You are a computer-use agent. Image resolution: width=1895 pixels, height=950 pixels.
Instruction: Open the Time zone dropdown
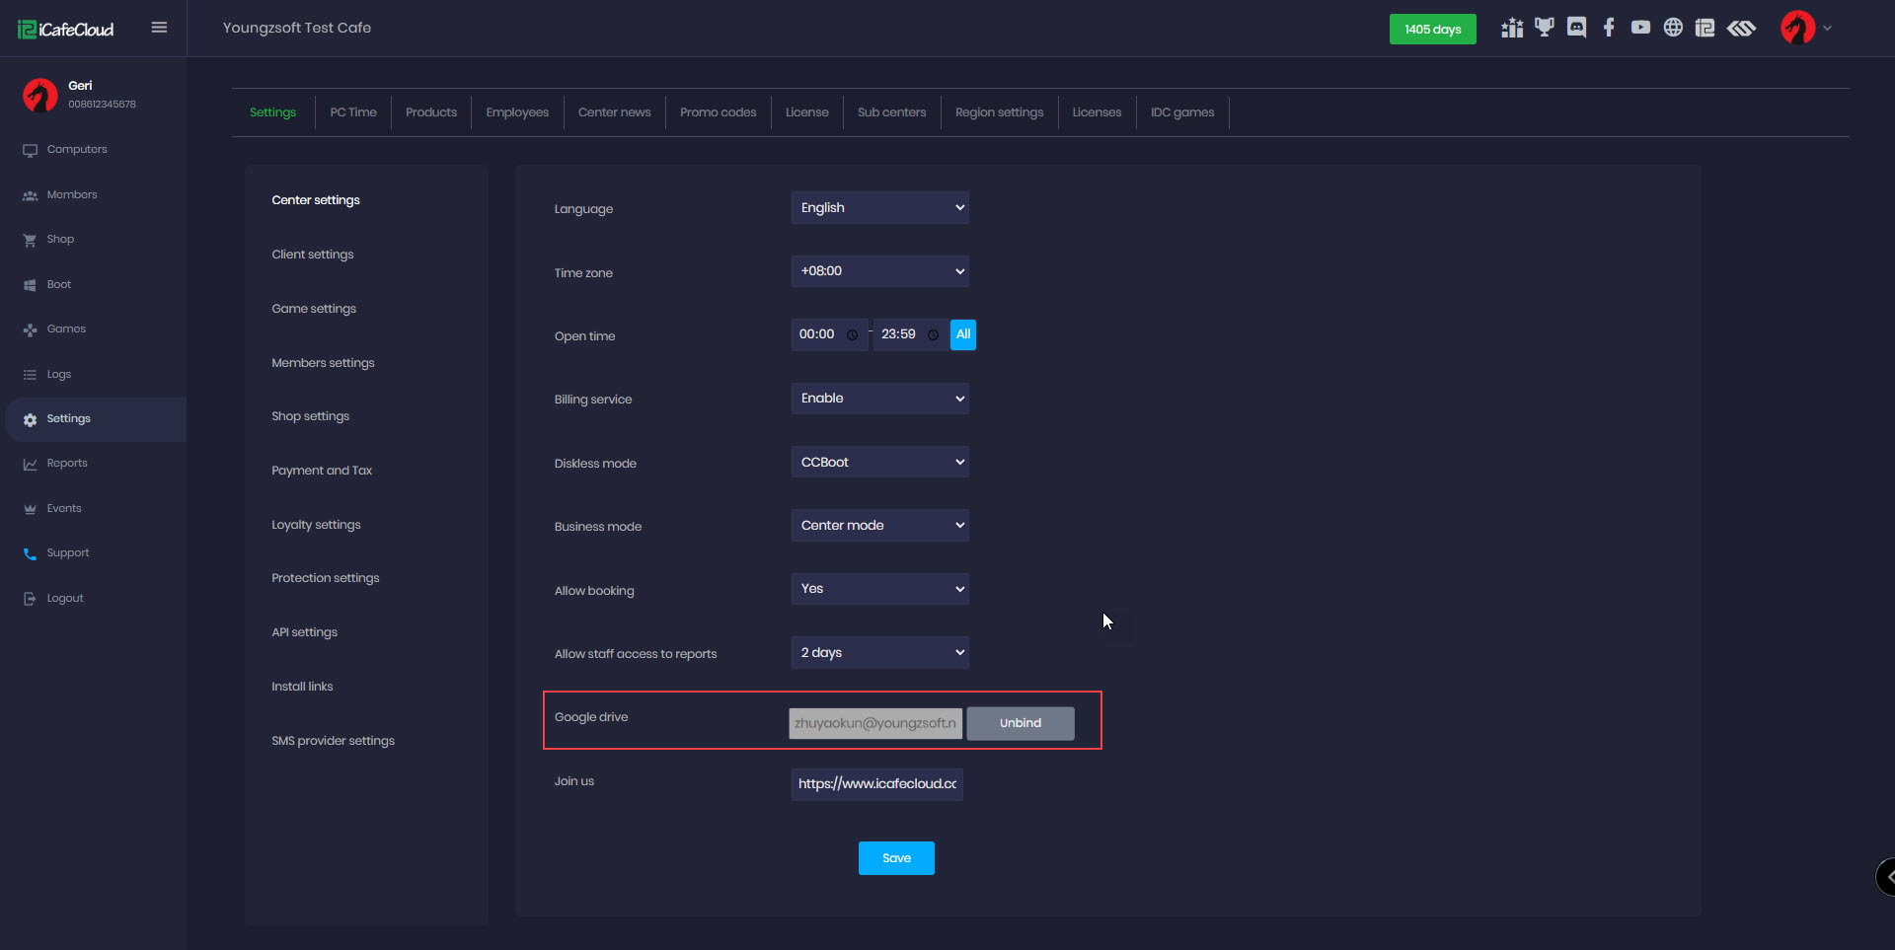click(x=879, y=271)
